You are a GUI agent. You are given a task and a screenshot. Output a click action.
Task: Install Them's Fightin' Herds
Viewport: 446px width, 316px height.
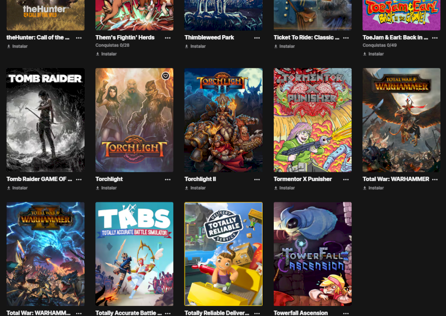[106, 54]
